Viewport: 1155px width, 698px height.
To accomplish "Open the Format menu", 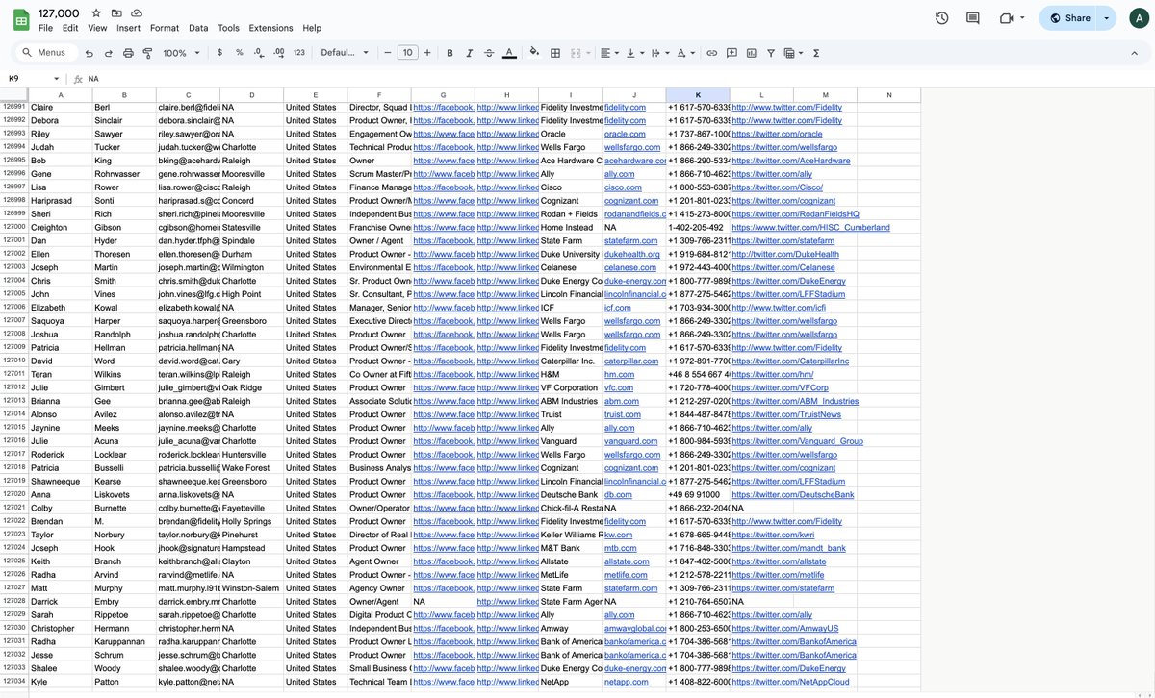I will pos(165,28).
